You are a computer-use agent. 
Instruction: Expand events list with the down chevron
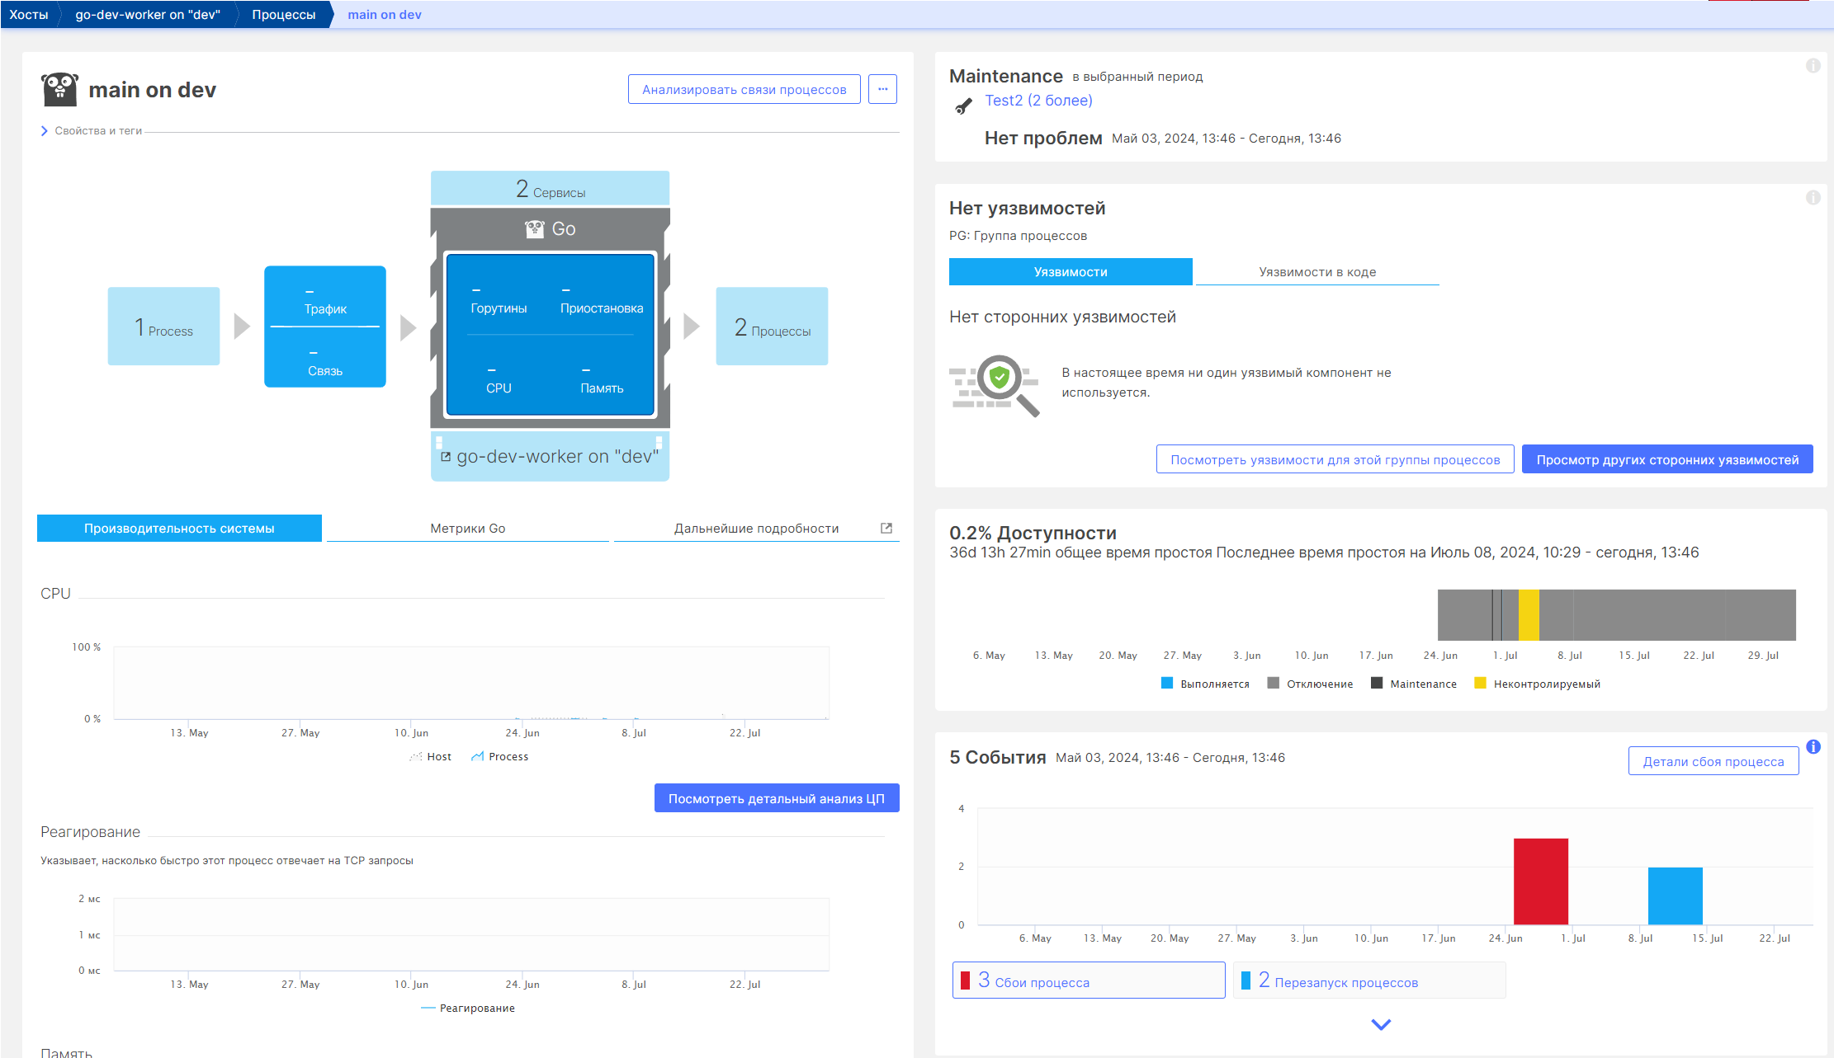1380,1025
